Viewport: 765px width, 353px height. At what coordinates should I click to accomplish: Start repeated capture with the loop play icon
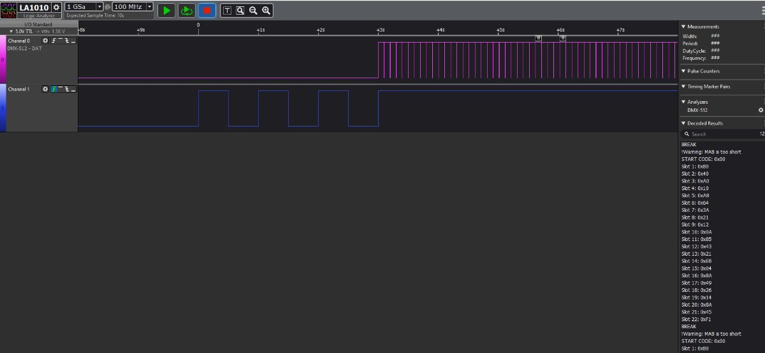[186, 10]
